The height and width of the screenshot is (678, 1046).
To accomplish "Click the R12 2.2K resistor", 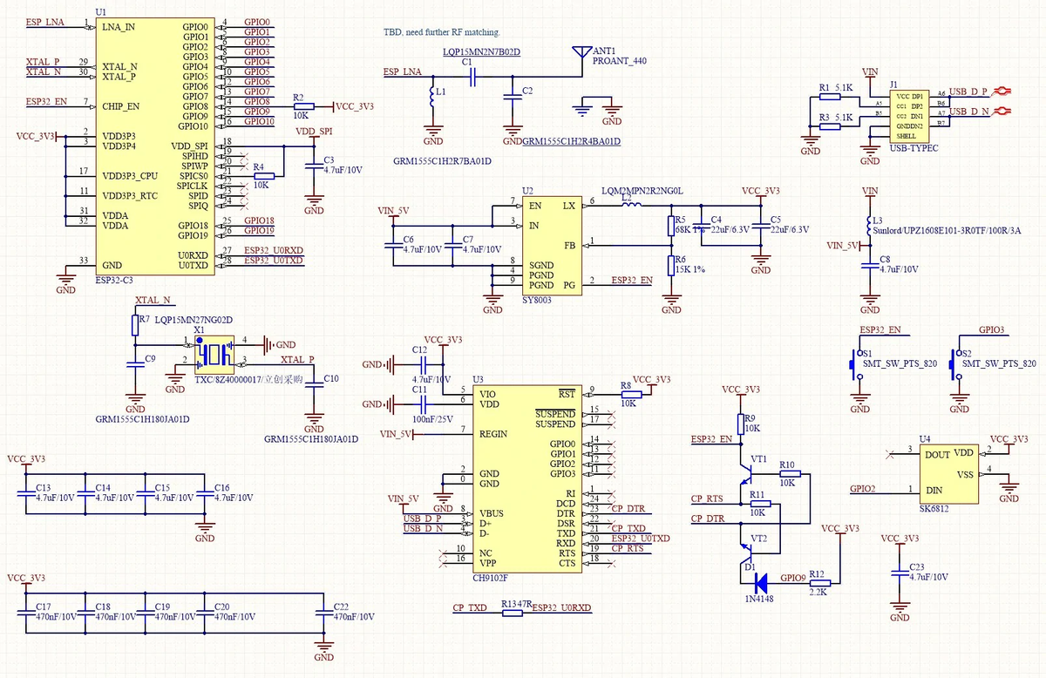I will 818,582.
